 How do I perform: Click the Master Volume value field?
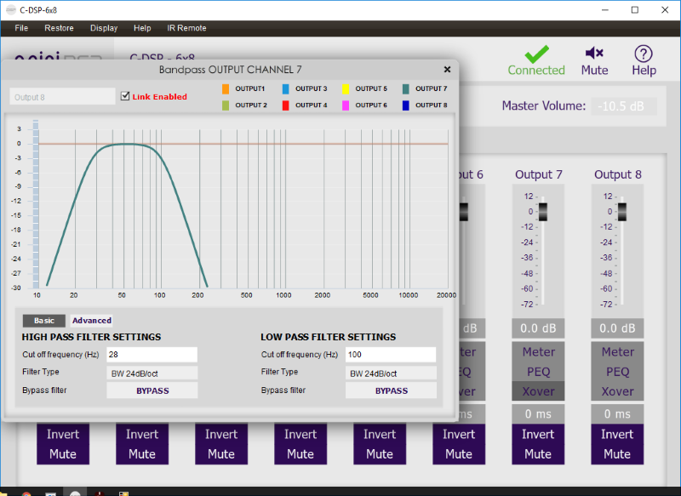tap(624, 106)
